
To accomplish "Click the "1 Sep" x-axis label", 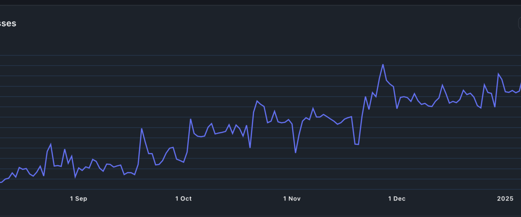I will (79, 199).
